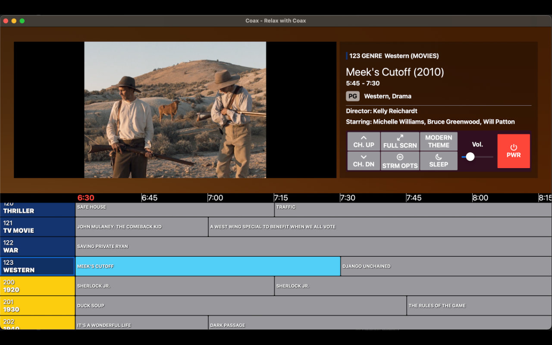Screen dimensions: 552x345
Task: Click the first Sherlock Jr. listing at 6:30
Action: pyautogui.click(x=175, y=286)
